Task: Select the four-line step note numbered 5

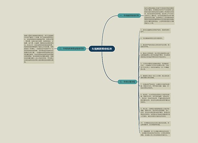Action: click(155, 66)
